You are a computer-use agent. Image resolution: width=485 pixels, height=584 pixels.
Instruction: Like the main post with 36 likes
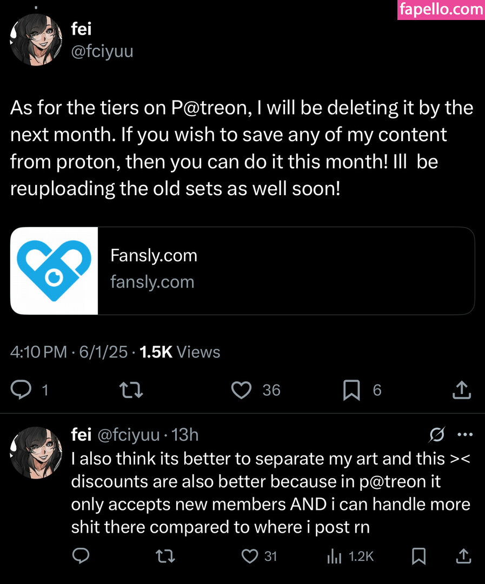pos(241,390)
